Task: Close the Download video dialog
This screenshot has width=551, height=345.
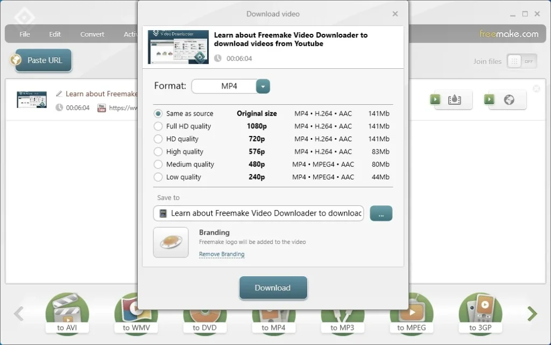Action: 395,14
